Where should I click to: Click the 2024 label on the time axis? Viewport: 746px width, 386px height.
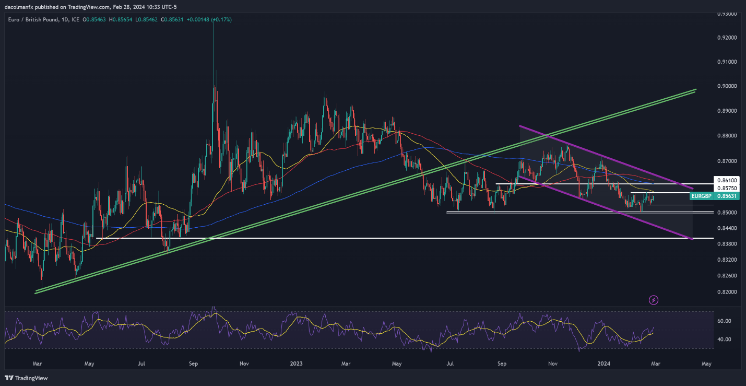[605, 362]
